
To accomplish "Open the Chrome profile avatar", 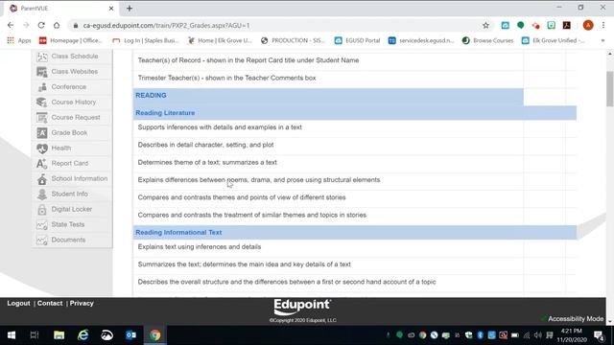I will (x=588, y=26).
